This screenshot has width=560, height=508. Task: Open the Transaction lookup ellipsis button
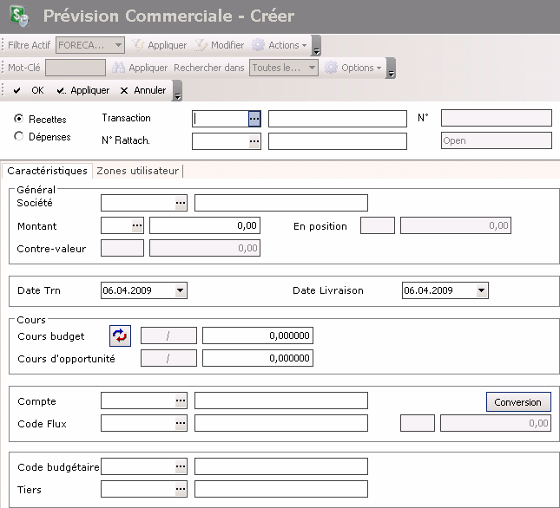[x=254, y=119]
